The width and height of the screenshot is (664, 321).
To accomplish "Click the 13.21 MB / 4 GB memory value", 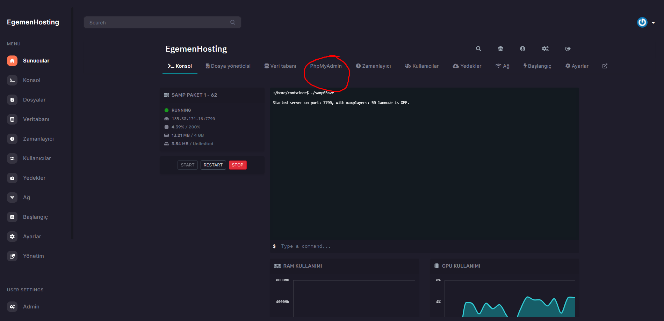I will click(188, 135).
